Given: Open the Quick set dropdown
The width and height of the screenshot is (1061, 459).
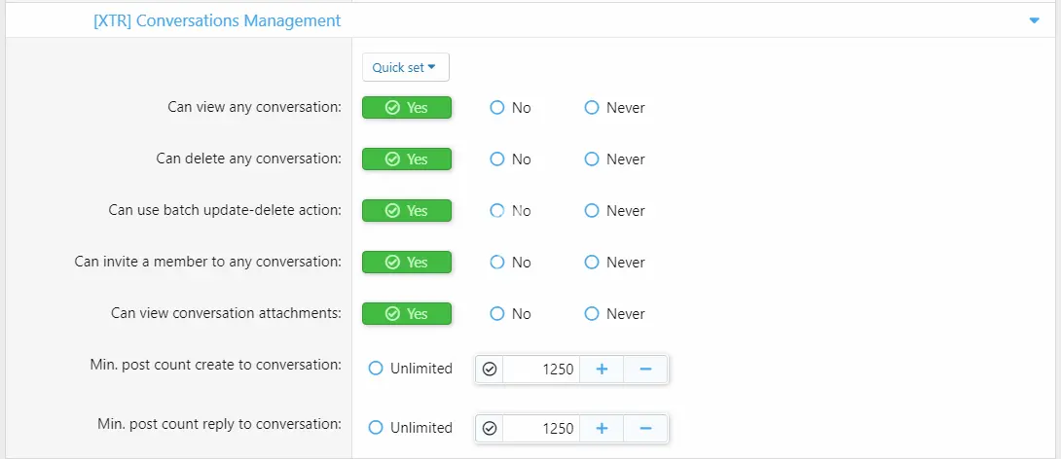Looking at the screenshot, I should pyautogui.click(x=405, y=67).
